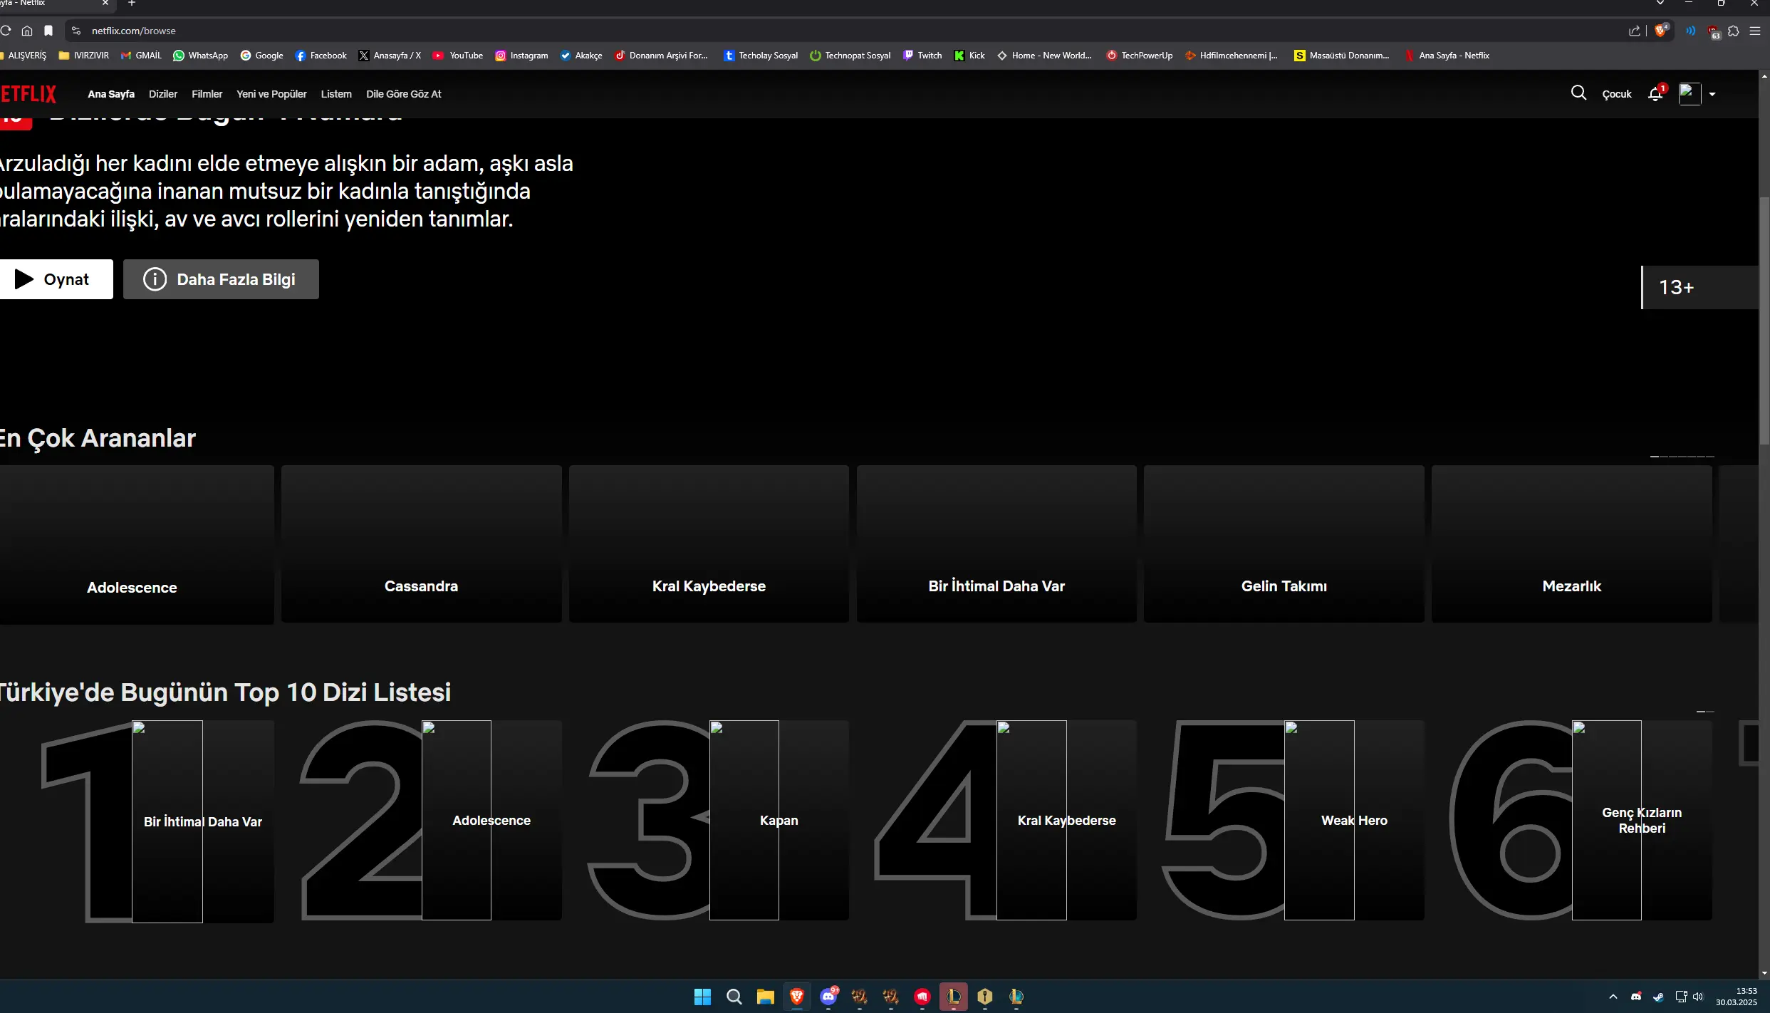Select Dile Göre Göz At menu item
Viewport: 1770px width, 1013px height.
[404, 94]
